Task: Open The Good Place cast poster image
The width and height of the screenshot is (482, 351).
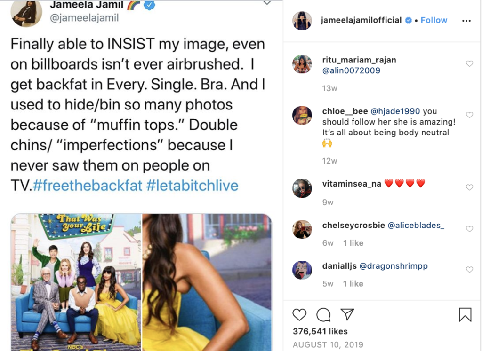Action: tap(76, 282)
